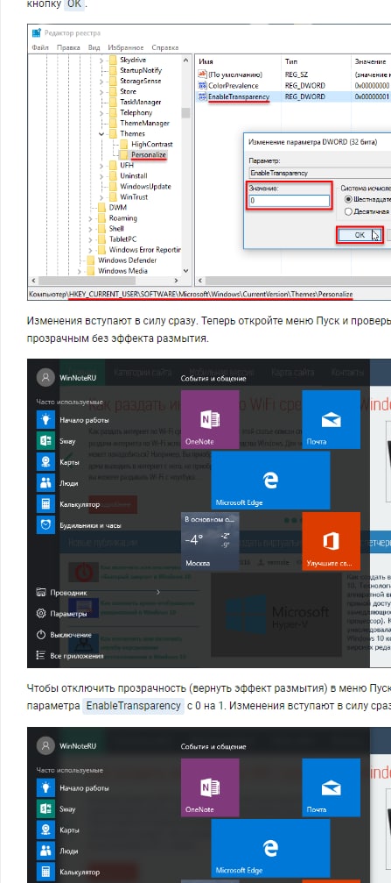Open OneNote tile in the lower Start menu image
The width and height of the screenshot is (391, 883).
[210, 787]
